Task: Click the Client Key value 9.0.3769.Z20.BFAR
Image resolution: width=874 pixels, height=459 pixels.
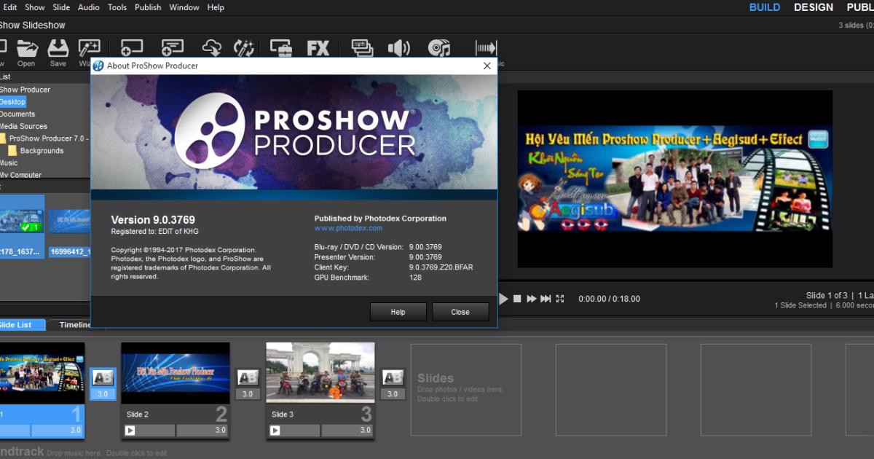Action: point(441,267)
